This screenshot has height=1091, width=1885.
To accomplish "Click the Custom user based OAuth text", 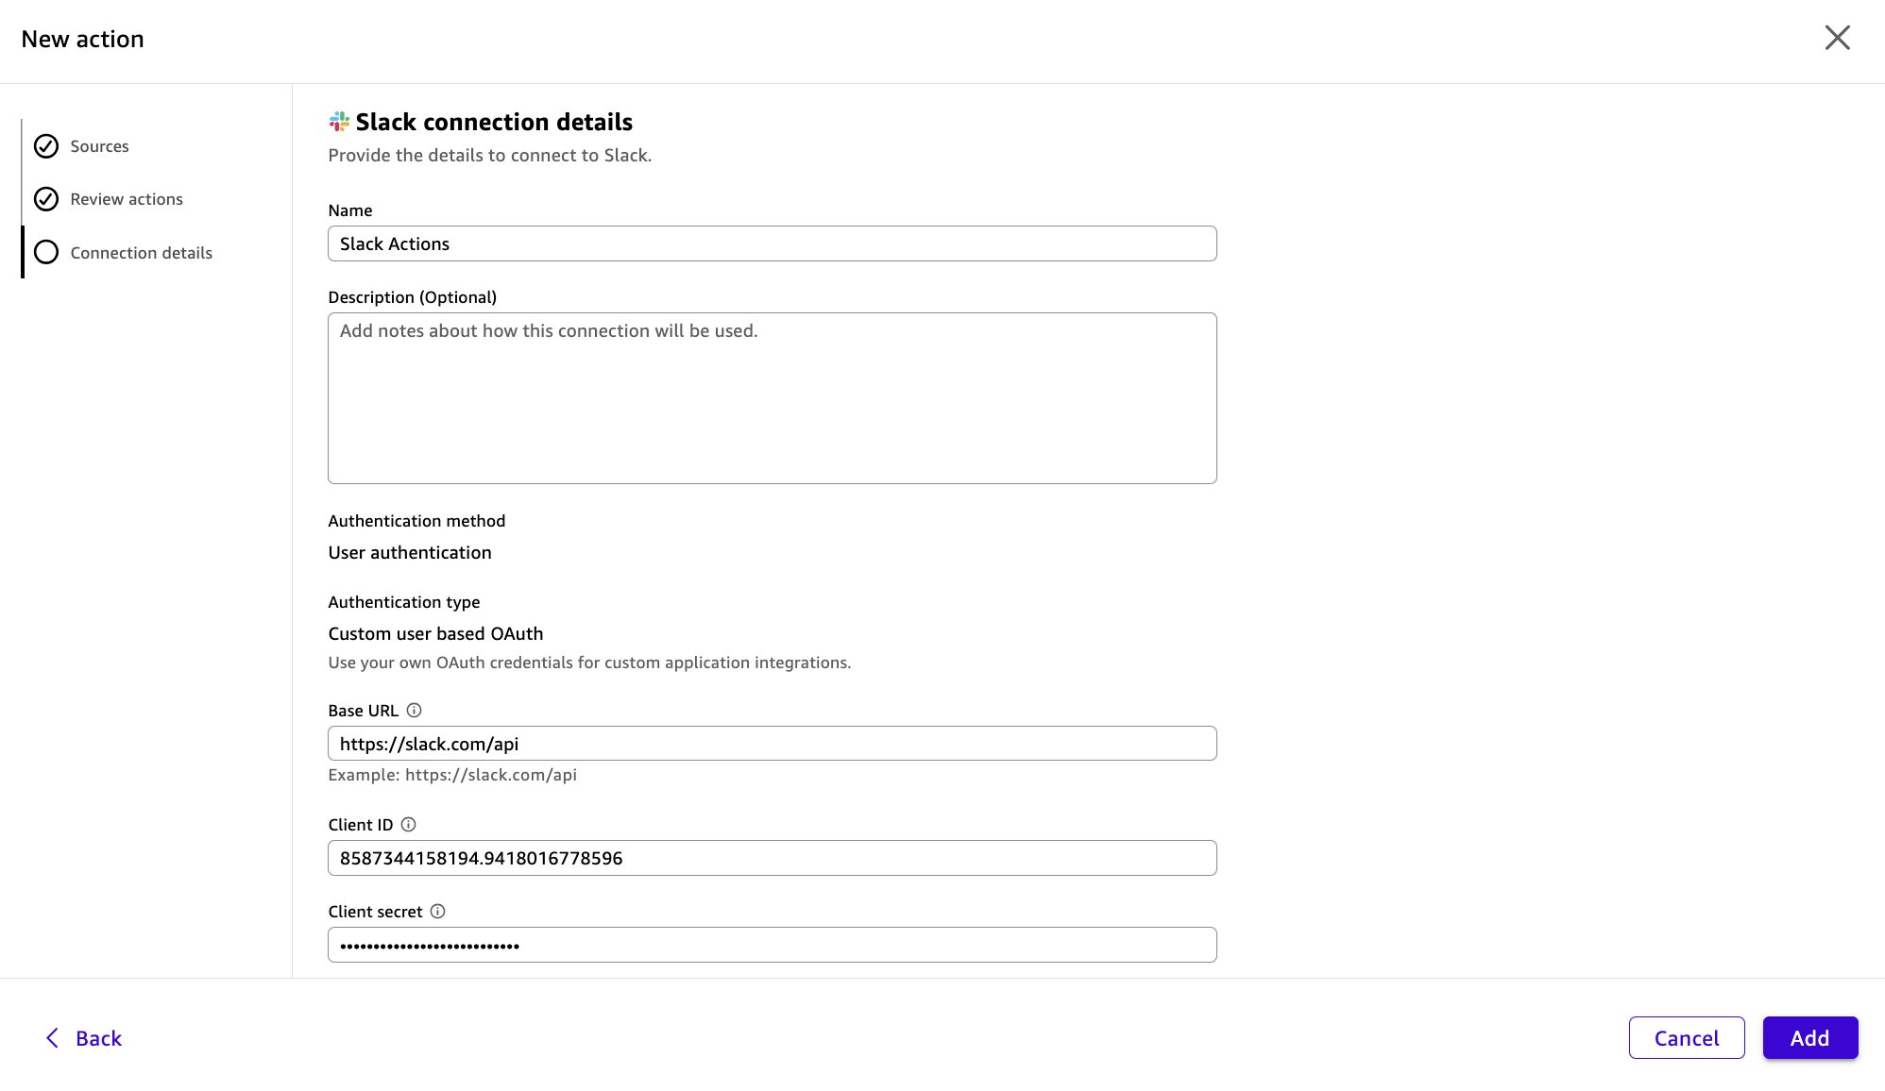I will click(x=435, y=633).
